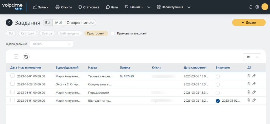Sort by Дата створення column header
This screenshot has height=124, width=270.
click(x=195, y=68)
